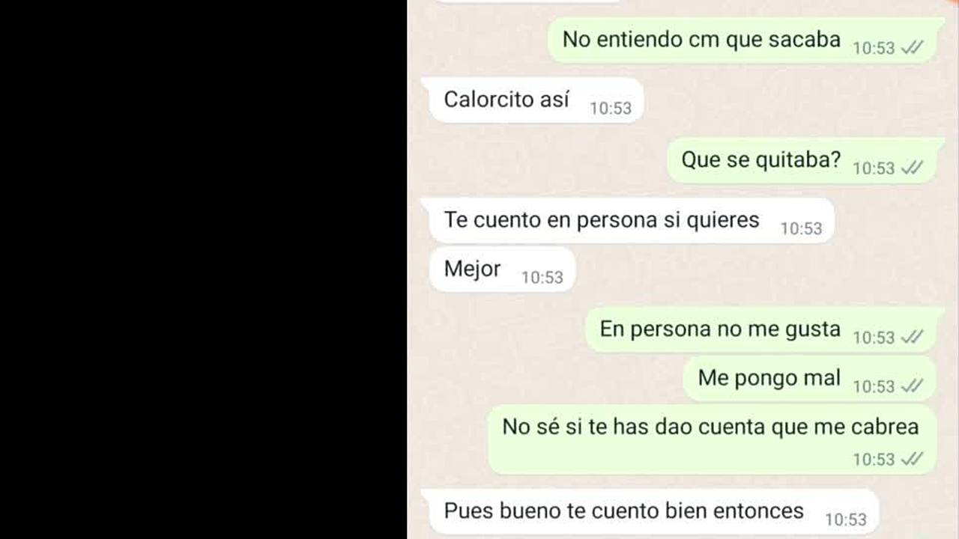Tap the 'Mejor' message bubble

pos(502,269)
